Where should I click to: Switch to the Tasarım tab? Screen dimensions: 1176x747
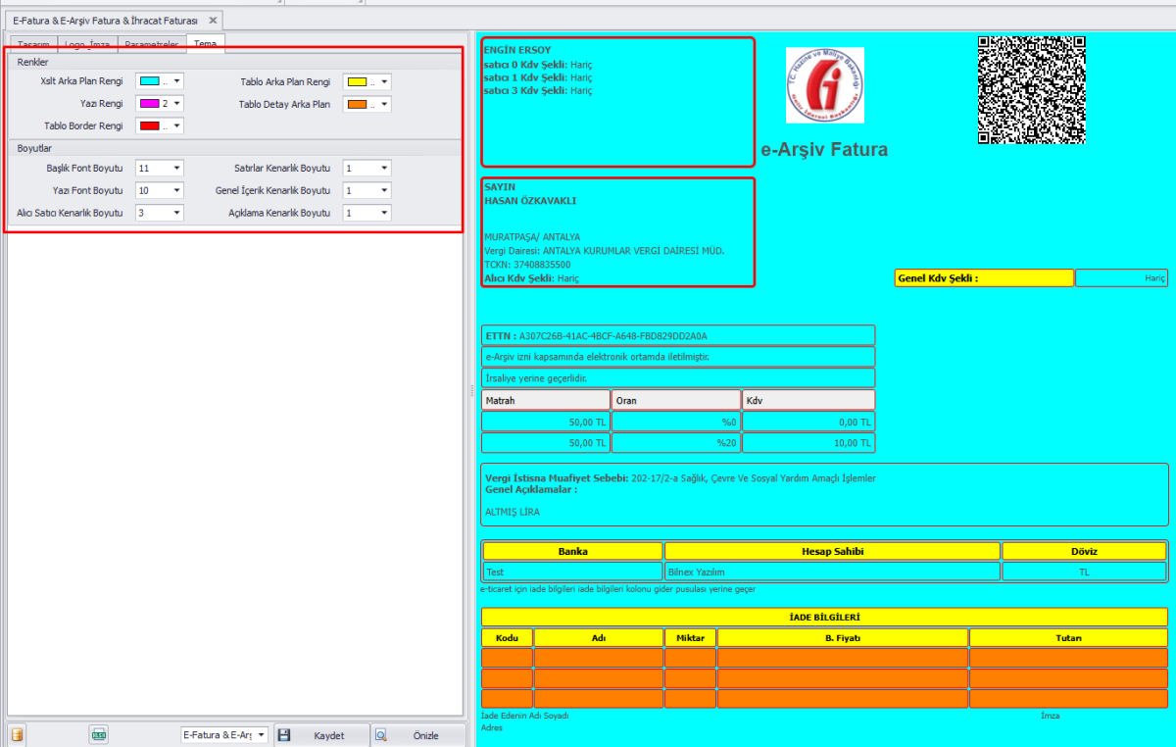34,45
